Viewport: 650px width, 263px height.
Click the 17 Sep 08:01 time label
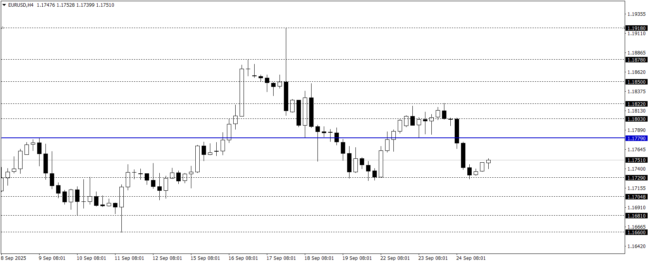click(281, 258)
